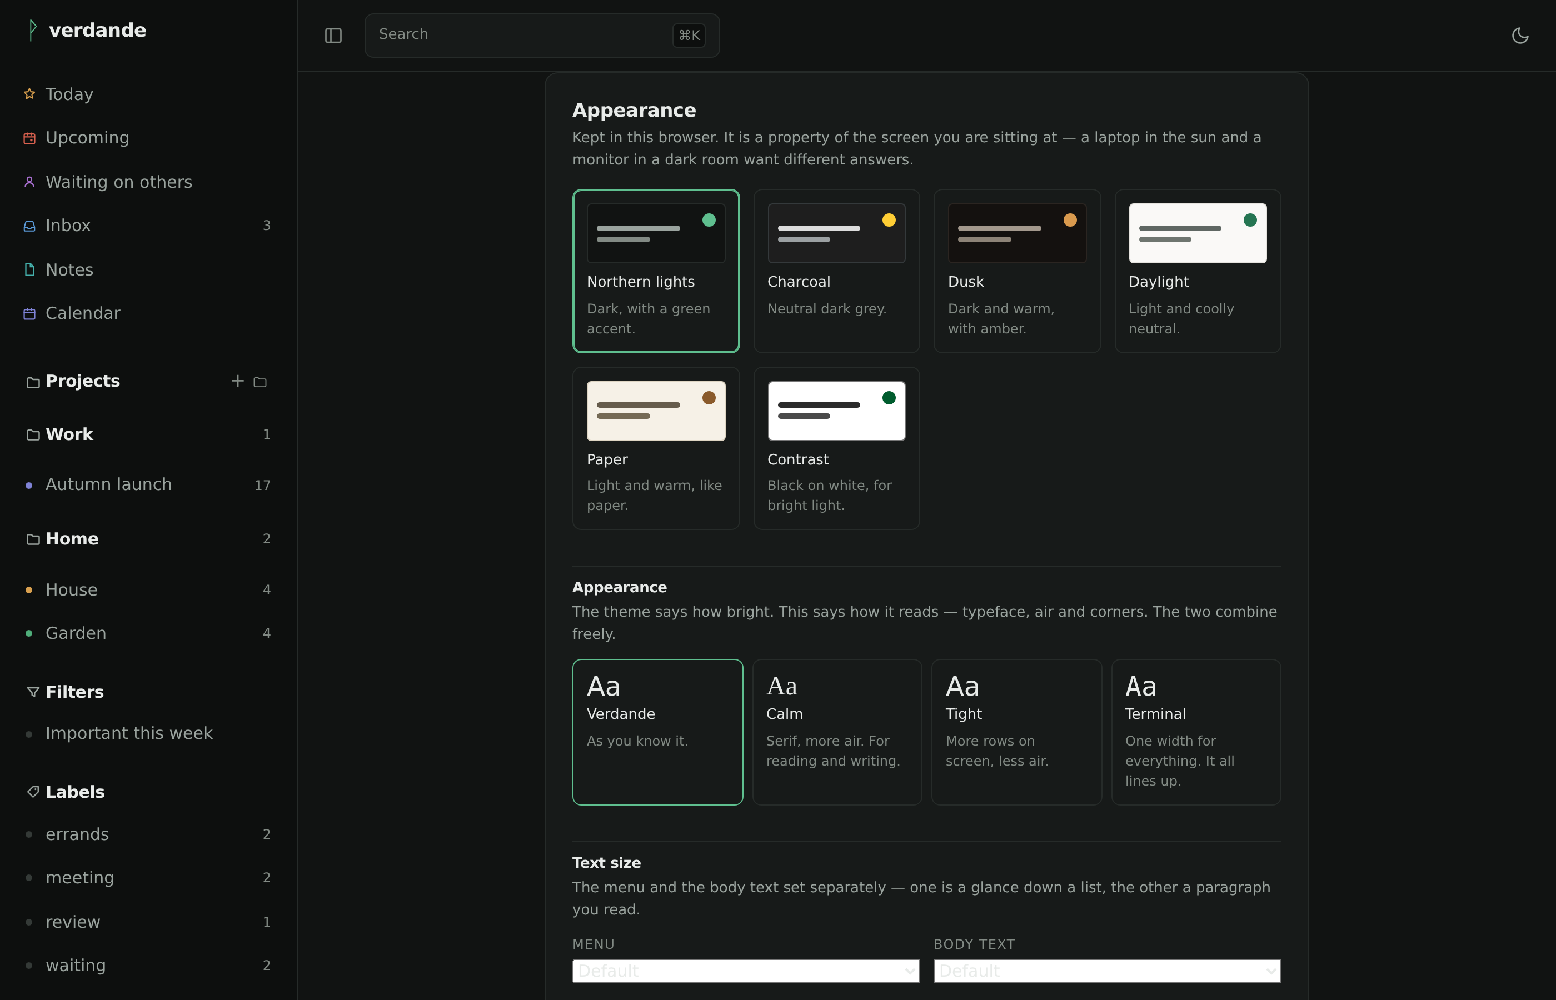Choose the Verdande reading style

[x=657, y=732]
